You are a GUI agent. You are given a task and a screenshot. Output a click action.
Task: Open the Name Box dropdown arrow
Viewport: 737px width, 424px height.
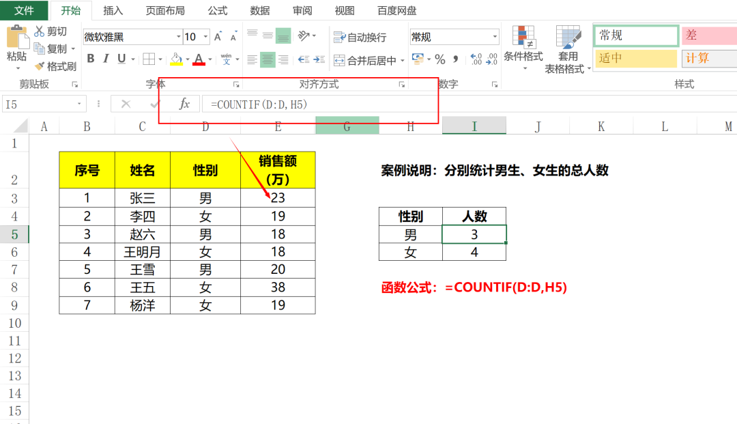tap(79, 104)
